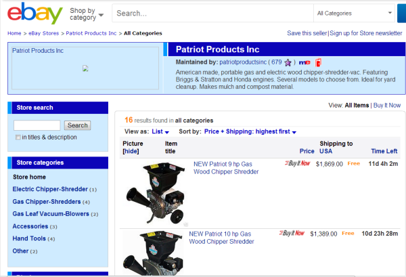Select All Items view
Image resolution: width=406 pixels, height=277 pixels.
pos(357,105)
